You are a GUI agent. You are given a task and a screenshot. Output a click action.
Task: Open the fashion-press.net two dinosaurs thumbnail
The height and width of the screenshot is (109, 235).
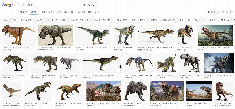(x=167, y=91)
